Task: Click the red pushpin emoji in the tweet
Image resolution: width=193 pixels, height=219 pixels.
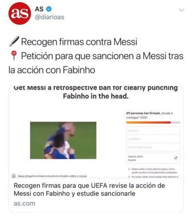Action: (x=14, y=56)
